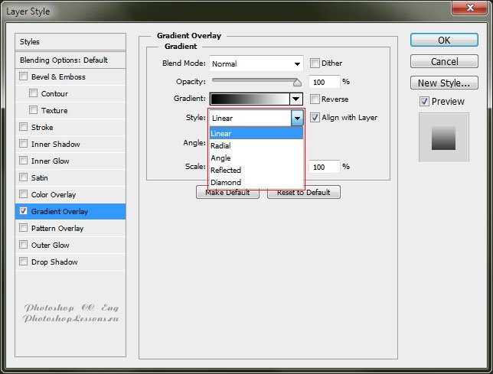Click the Opacity percentage input field

coord(324,82)
